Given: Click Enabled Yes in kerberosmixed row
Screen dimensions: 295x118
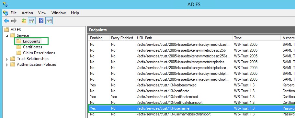Looking at the screenshot, I should point(93,85).
